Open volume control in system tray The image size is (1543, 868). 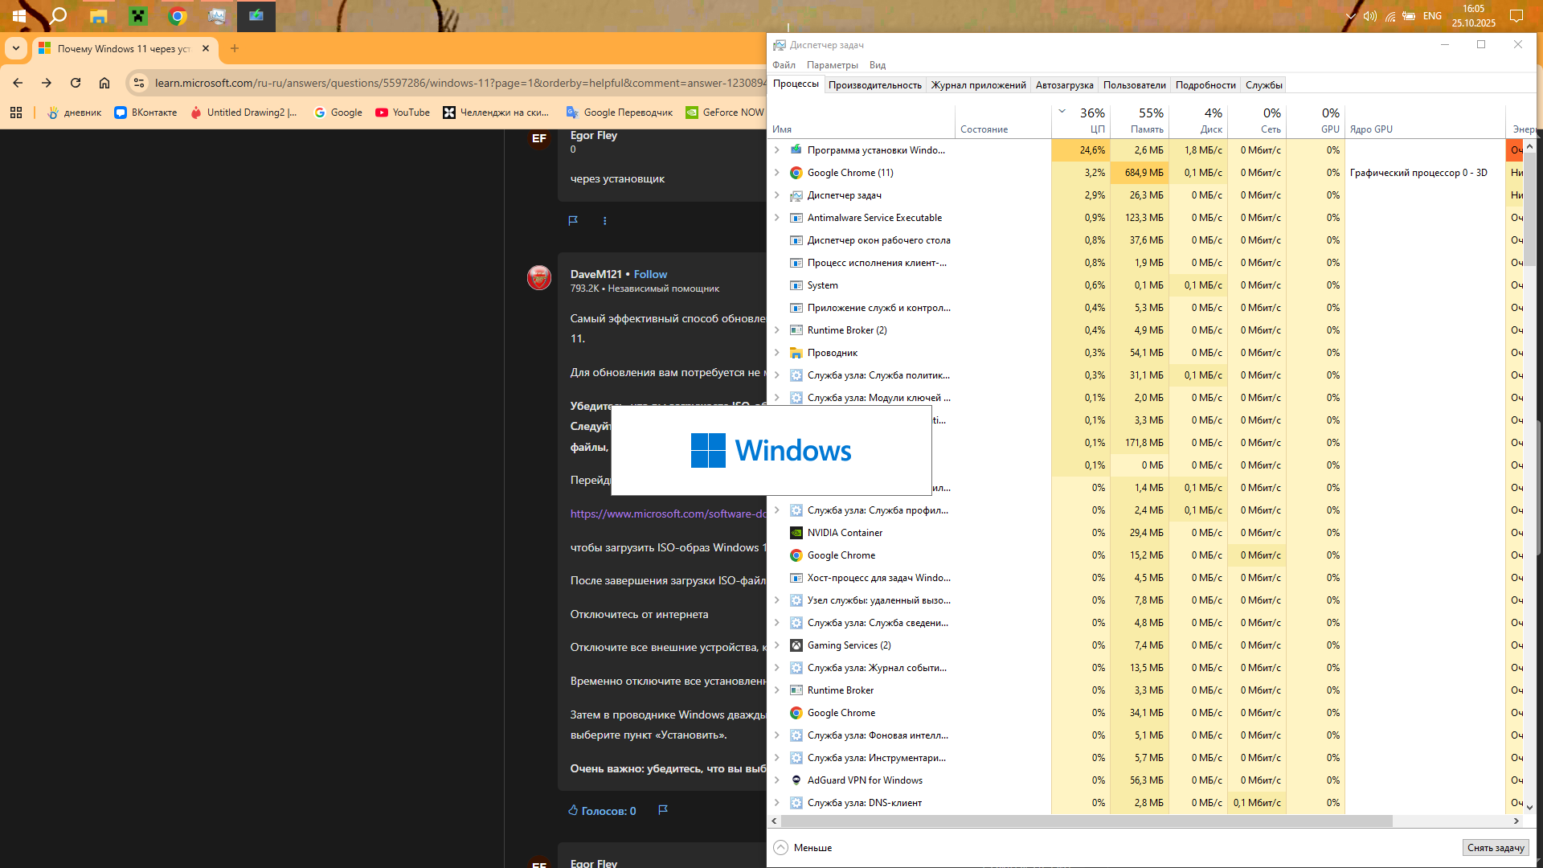point(1370,16)
